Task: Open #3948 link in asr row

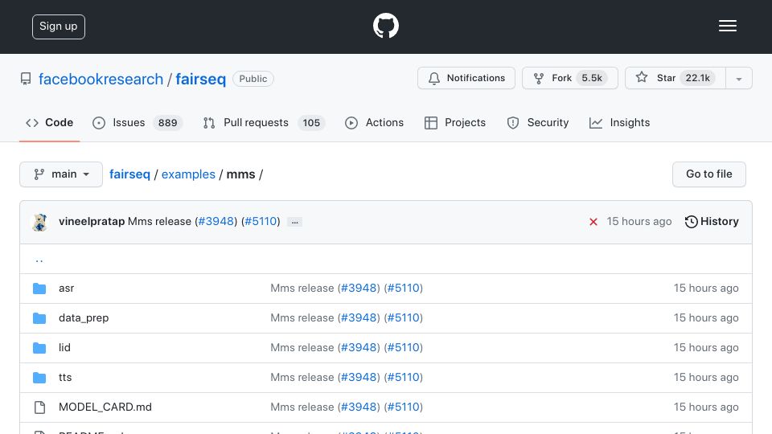Action: [x=359, y=288]
